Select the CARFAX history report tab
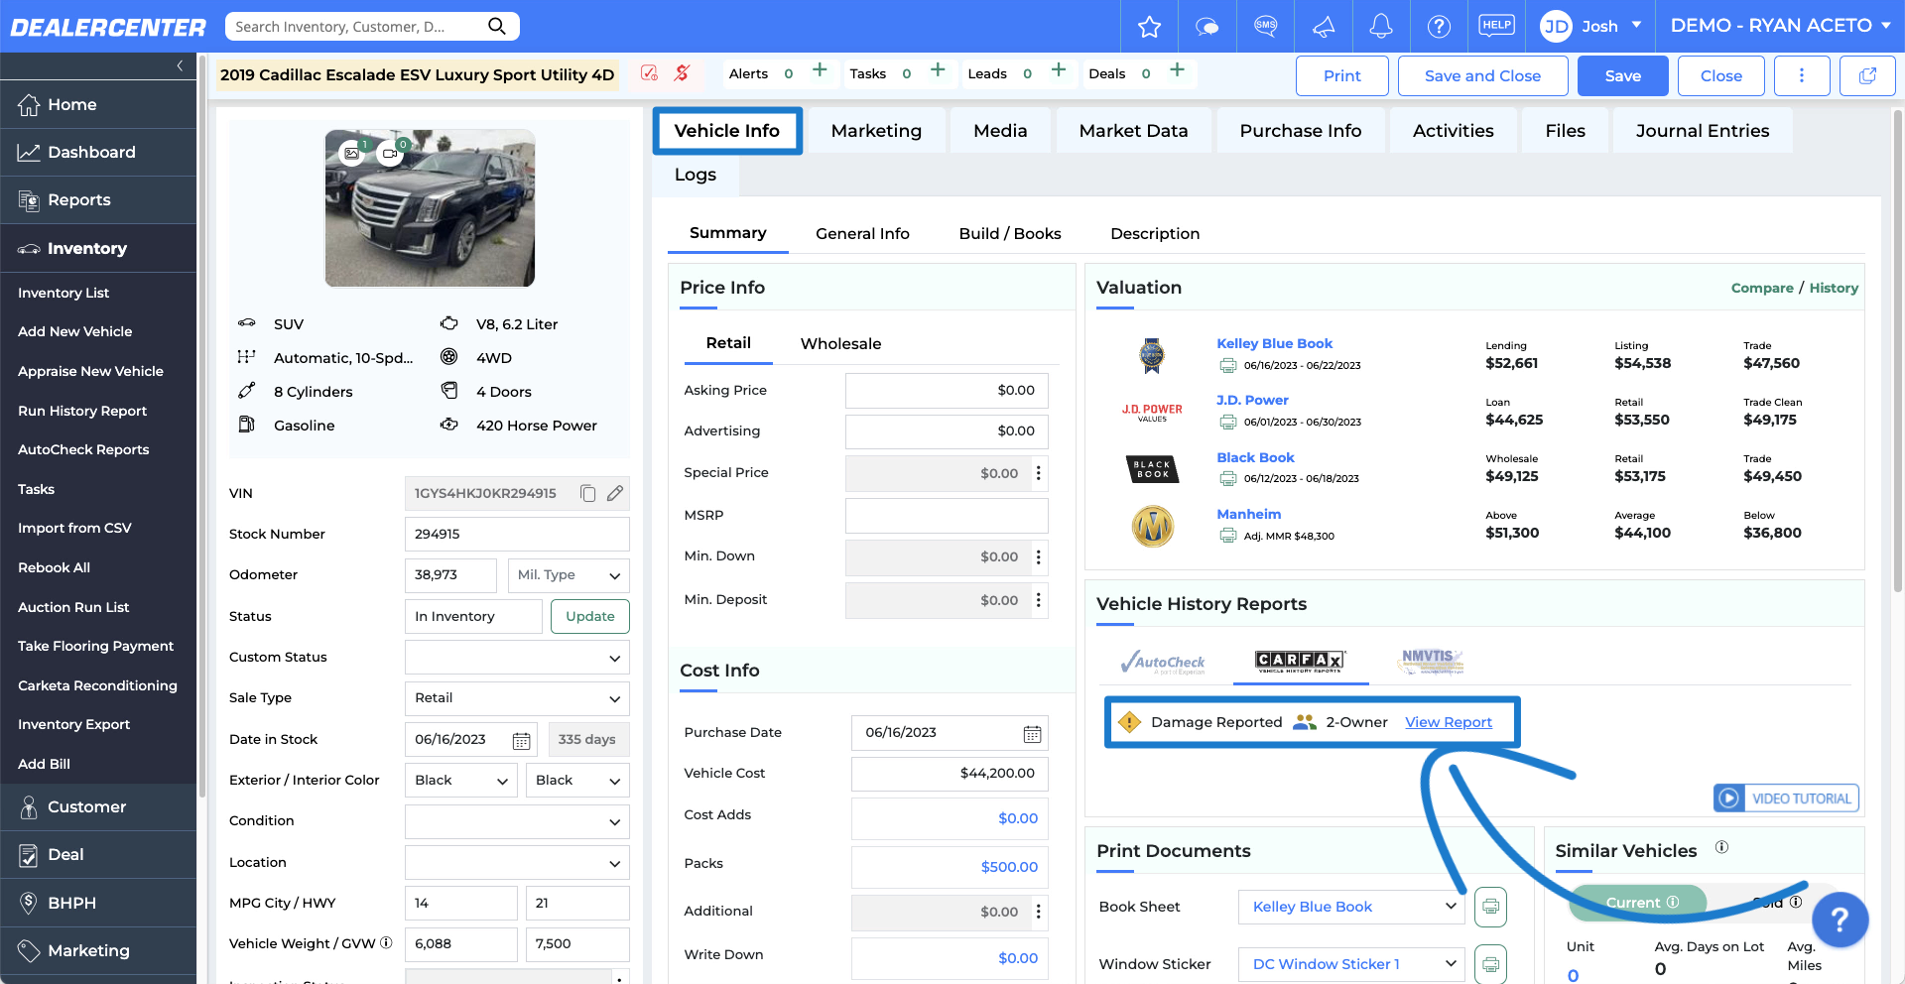1905x984 pixels. [x=1301, y=661]
